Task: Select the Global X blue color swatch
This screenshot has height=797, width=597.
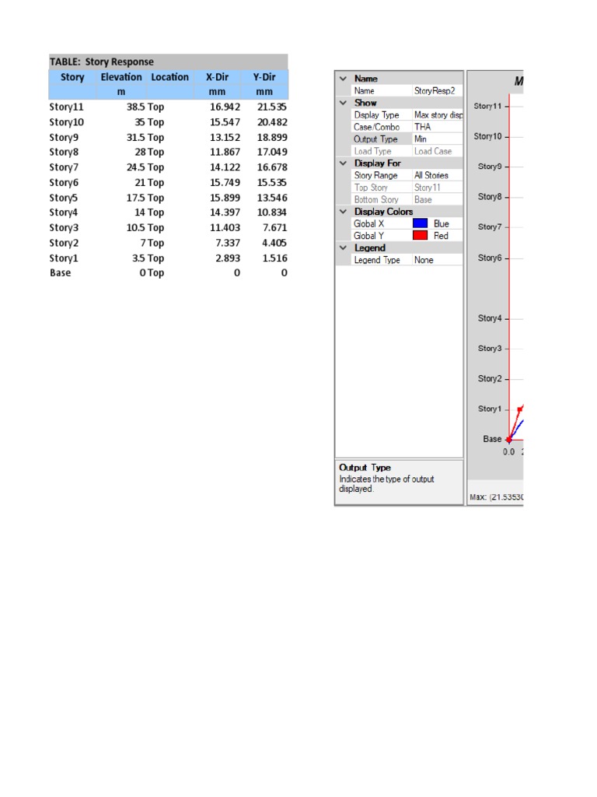Action: pos(420,223)
